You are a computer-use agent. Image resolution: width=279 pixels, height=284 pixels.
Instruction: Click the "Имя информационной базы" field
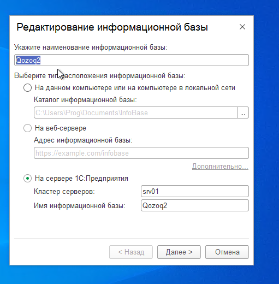[195, 205]
